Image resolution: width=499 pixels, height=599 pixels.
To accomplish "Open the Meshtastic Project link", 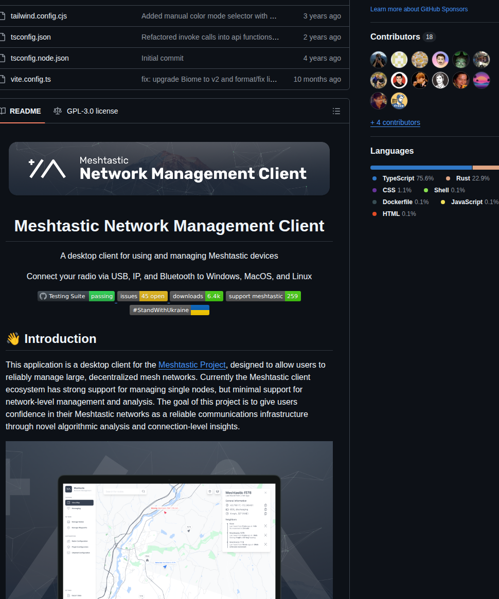I will 192,365.
